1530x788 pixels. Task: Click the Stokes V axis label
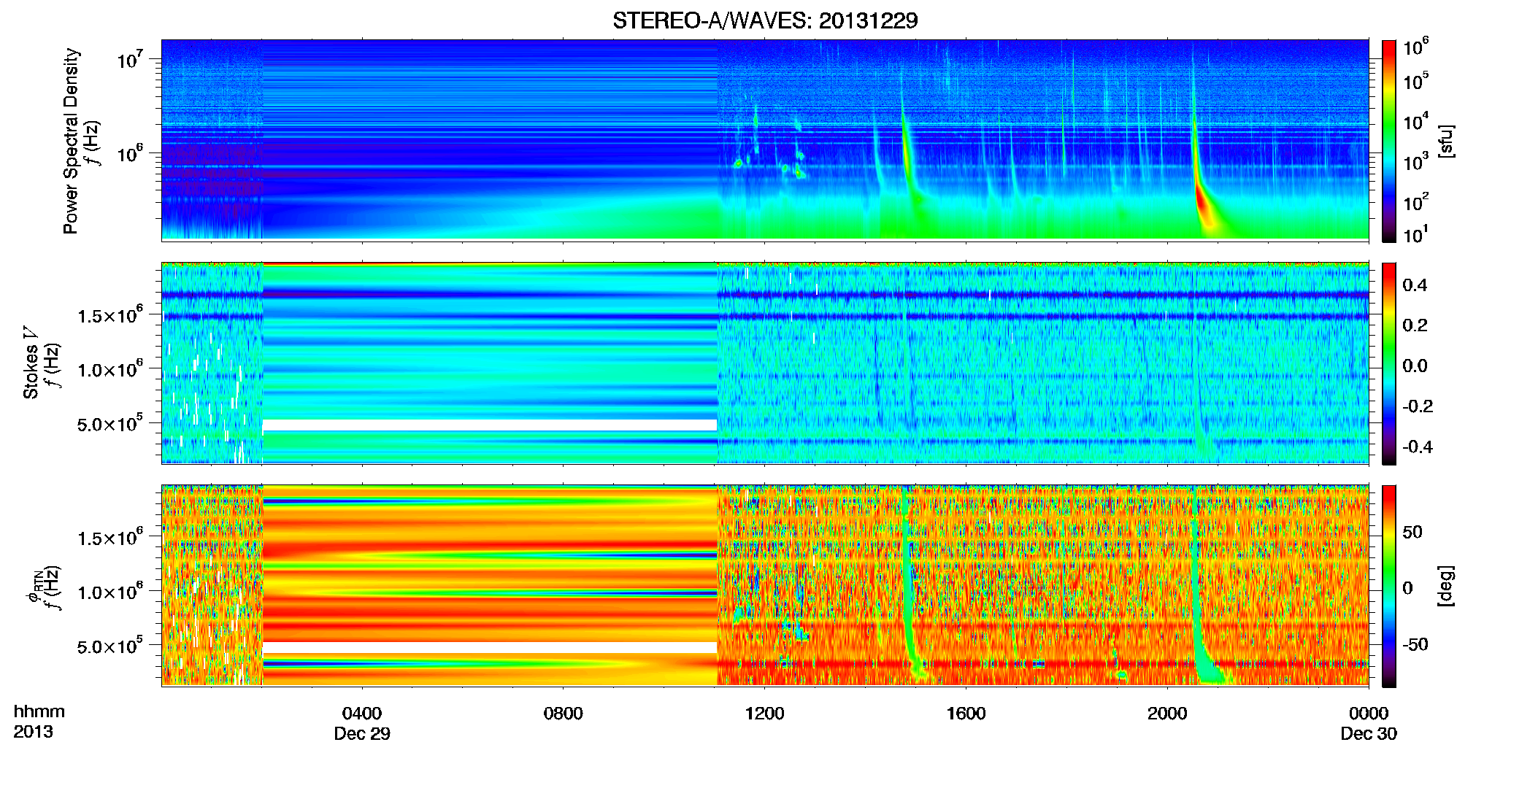[x=31, y=363]
